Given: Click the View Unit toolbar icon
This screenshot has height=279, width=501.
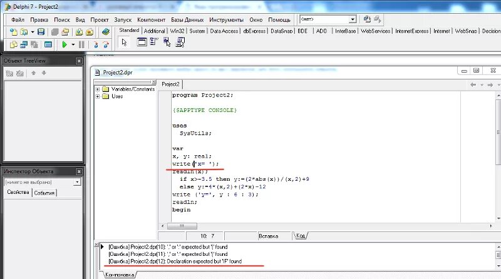Looking at the screenshot, I should tap(13, 44).
